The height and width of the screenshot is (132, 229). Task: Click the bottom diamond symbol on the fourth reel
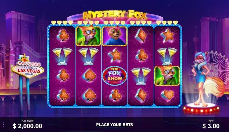pos(141,95)
